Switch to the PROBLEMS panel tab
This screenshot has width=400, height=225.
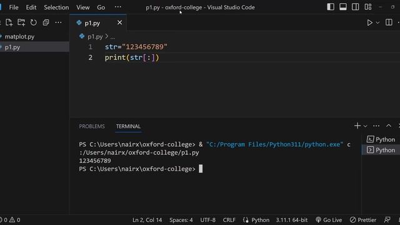[92, 126]
